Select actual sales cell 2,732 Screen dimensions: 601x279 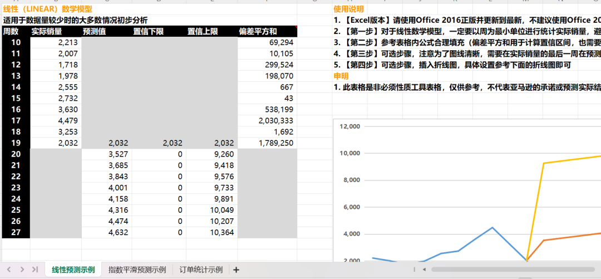click(56, 99)
